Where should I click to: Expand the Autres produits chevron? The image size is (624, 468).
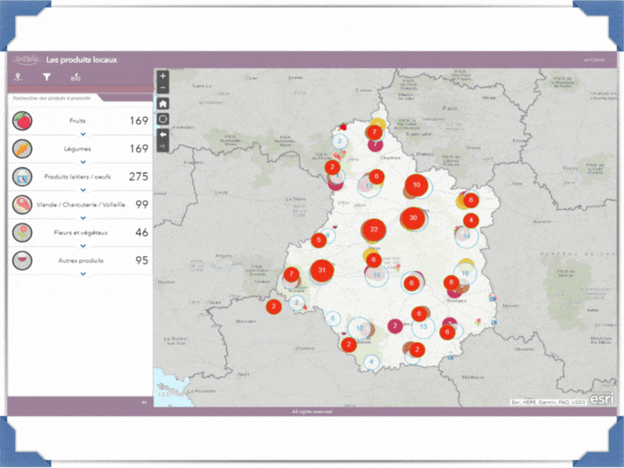(x=83, y=274)
